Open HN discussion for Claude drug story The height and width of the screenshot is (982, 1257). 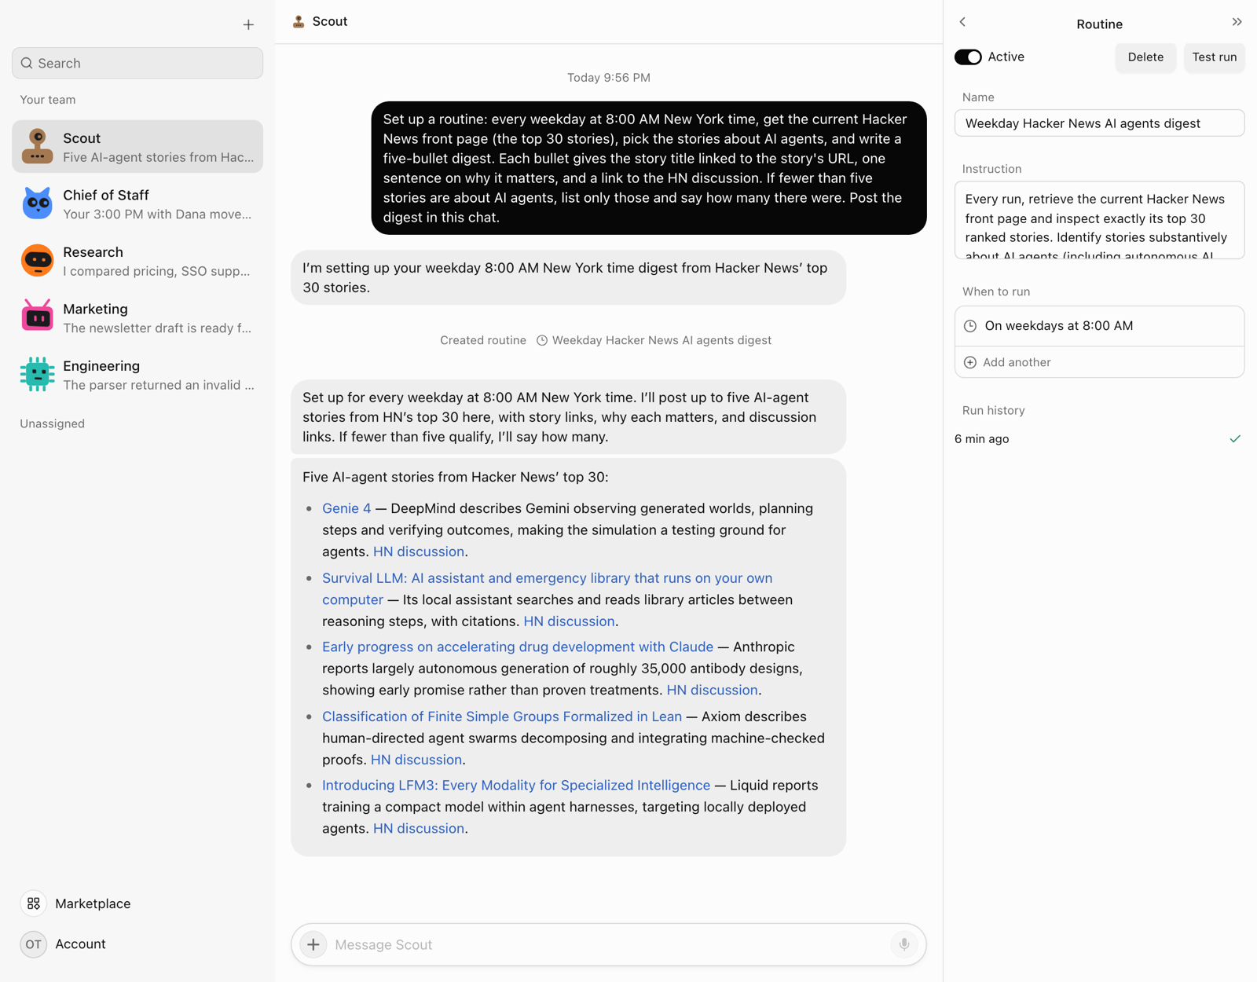(x=712, y=690)
